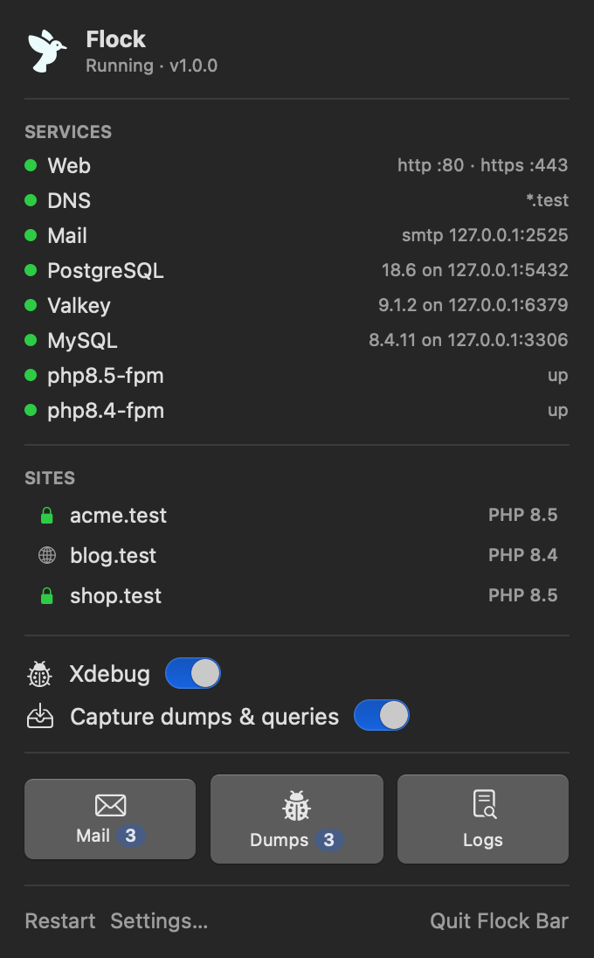Turn off Capture dumps & queries switch
594x958 pixels.
[x=382, y=716]
